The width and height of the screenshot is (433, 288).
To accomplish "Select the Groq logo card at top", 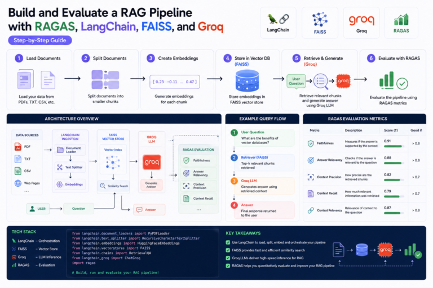I will point(361,22).
